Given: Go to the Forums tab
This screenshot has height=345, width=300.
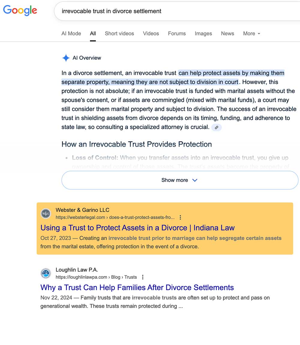Looking at the screenshot, I should (177, 34).
